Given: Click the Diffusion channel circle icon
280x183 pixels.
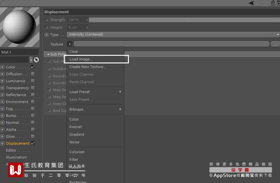Looking at the screenshot, I should click(x=2, y=74).
